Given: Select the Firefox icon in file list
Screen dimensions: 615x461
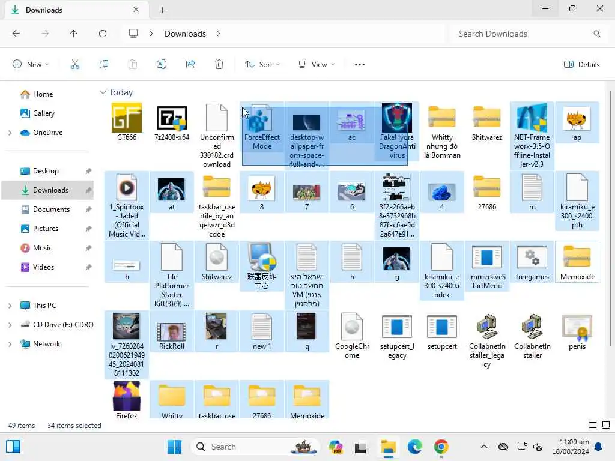Looking at the screenshot, I should point(126,396).
